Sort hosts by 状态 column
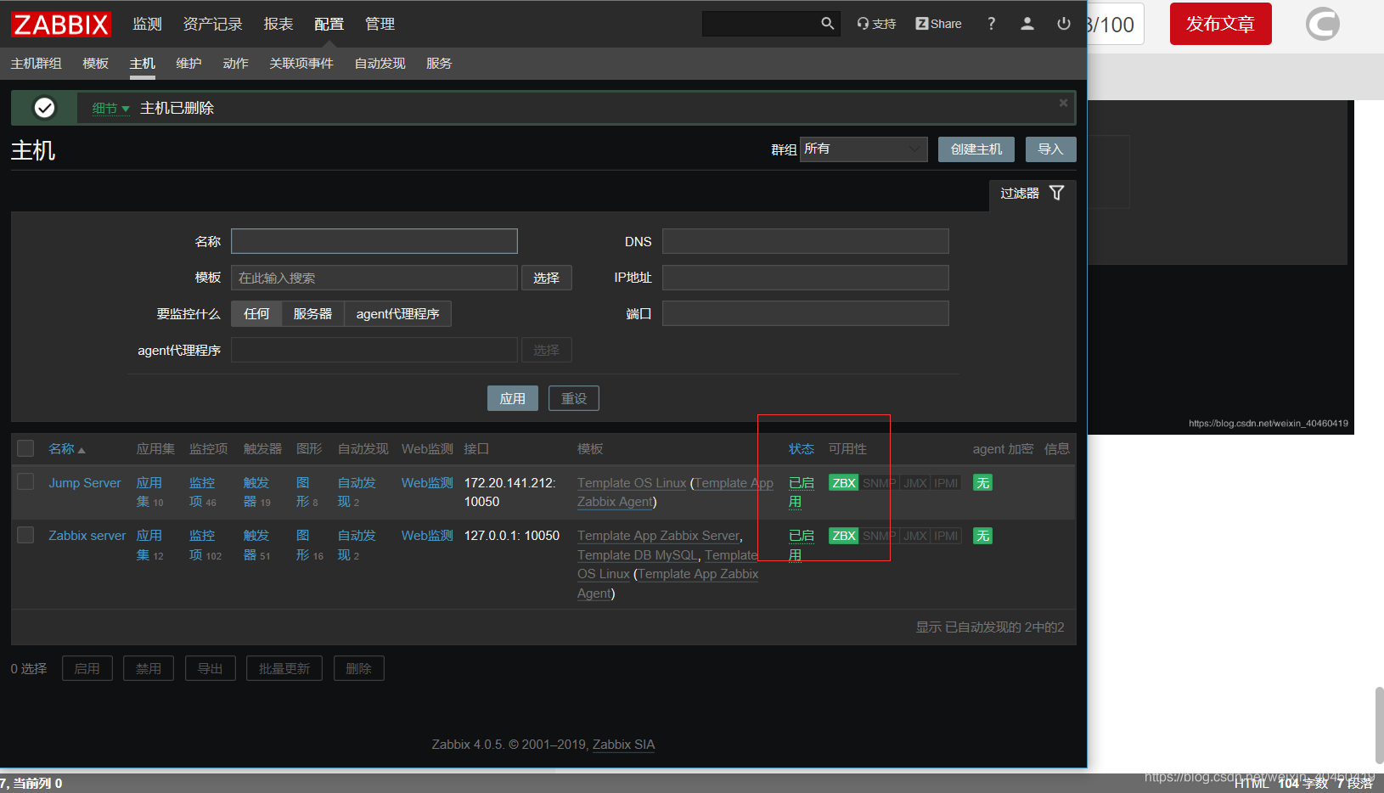The width and height of the screenshot is (1384, 793). [802, 448]
